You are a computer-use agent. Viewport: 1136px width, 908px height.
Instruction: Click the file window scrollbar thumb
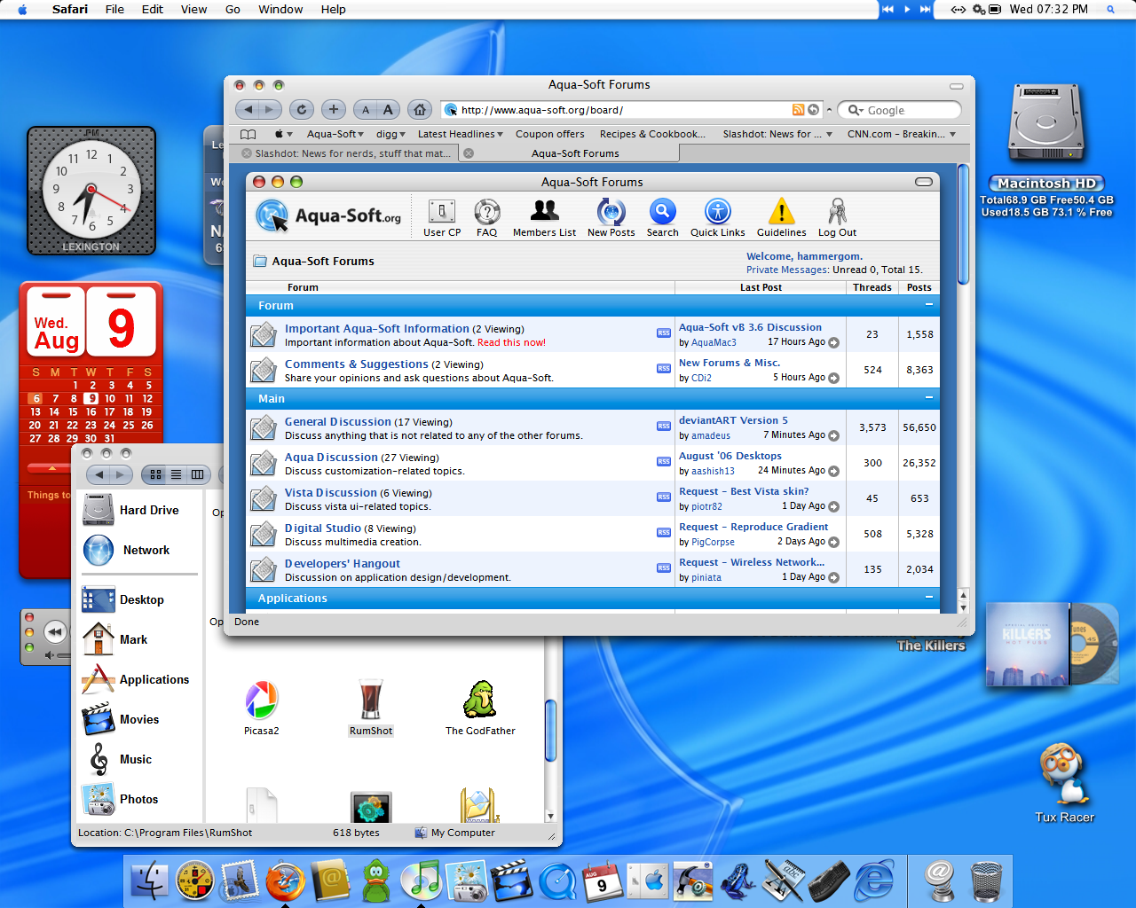click(550, 731)
